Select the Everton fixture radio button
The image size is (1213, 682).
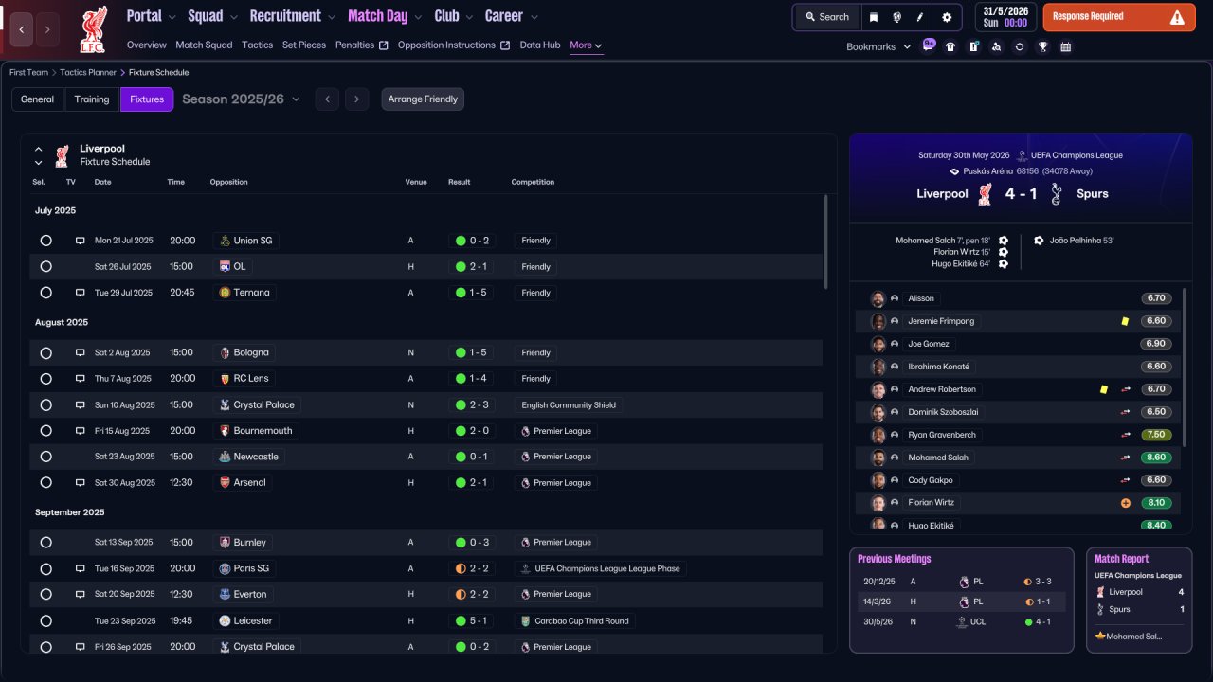(x=45, y=594)
